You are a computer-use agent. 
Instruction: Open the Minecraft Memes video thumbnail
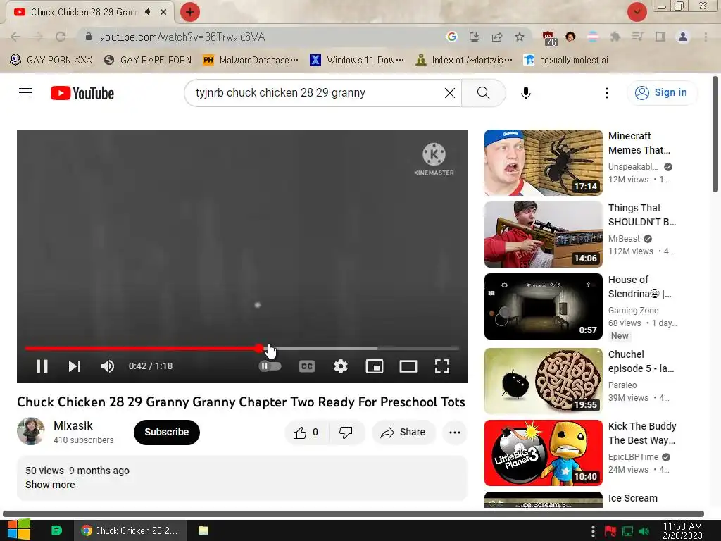543,163
